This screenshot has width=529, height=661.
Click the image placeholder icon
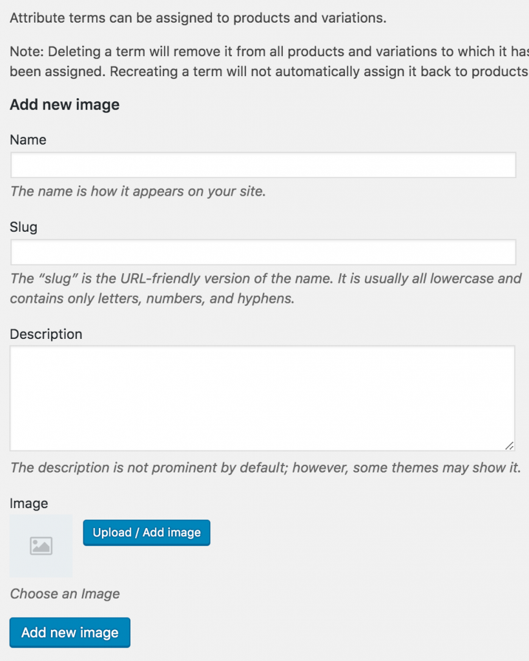click(x=41, y=546)
